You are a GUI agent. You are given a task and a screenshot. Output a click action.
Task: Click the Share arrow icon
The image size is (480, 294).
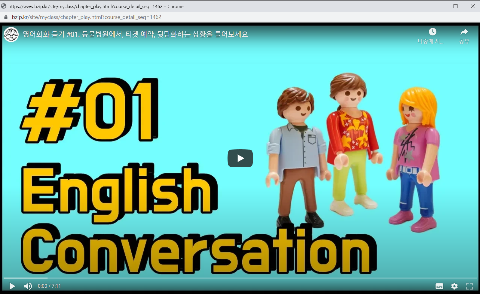click(464, 32)
